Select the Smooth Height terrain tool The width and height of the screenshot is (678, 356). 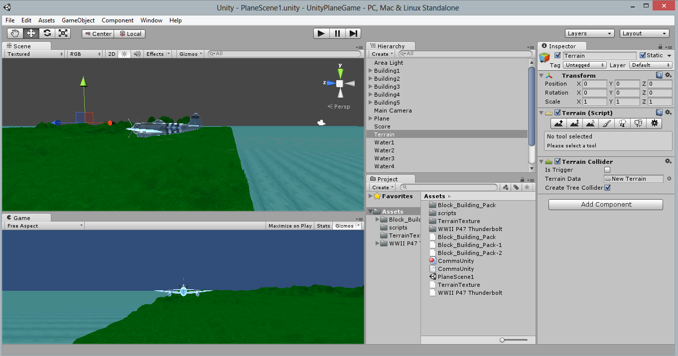pos(590,123)
